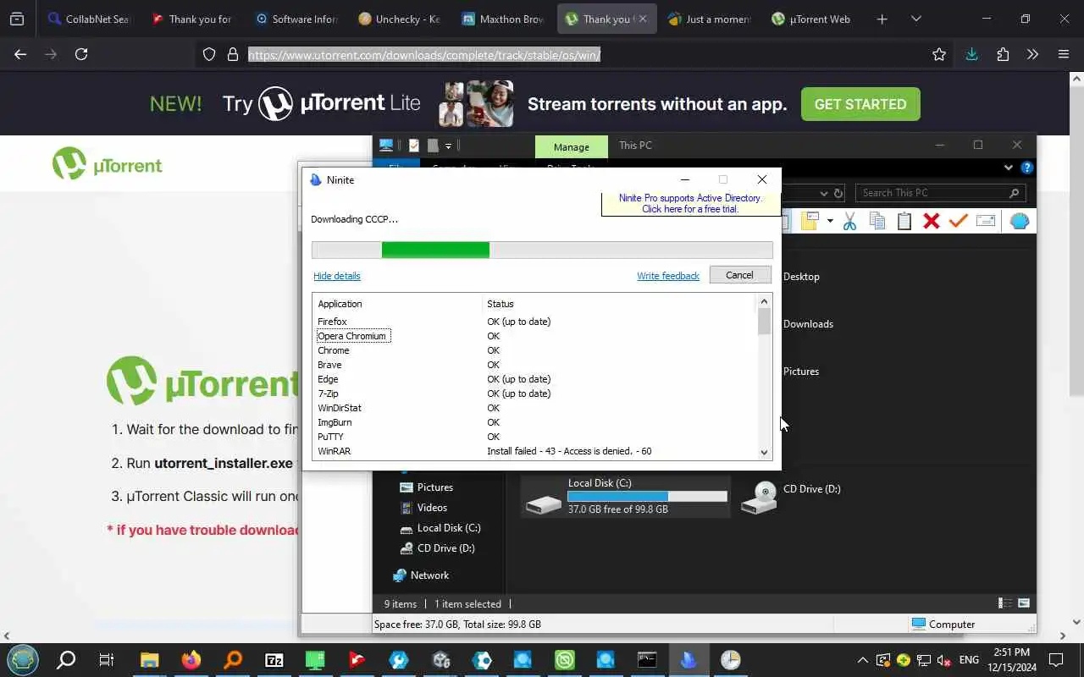Open Explorer help question mark icon

pos(1027,168)
